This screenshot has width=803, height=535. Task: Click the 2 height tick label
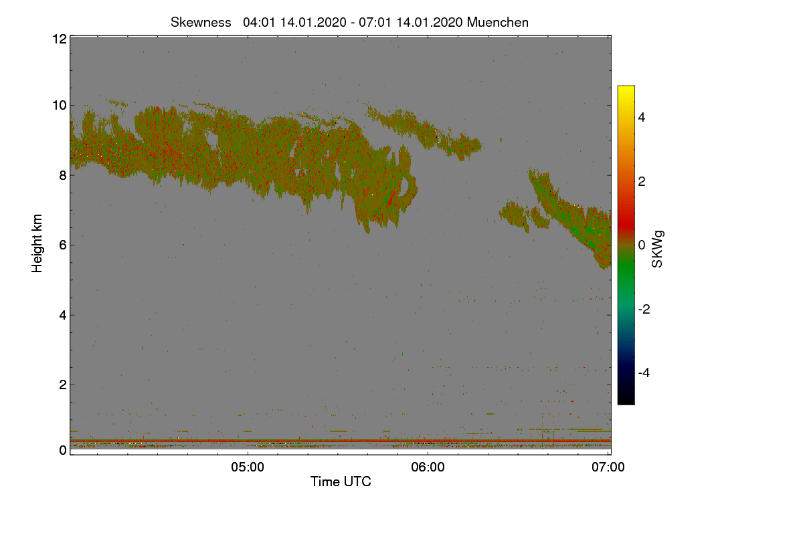click(63, 385)
